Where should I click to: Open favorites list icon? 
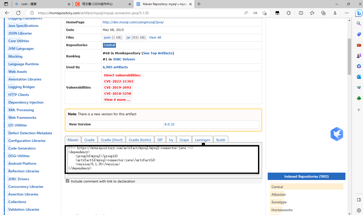tap(312, 13)
